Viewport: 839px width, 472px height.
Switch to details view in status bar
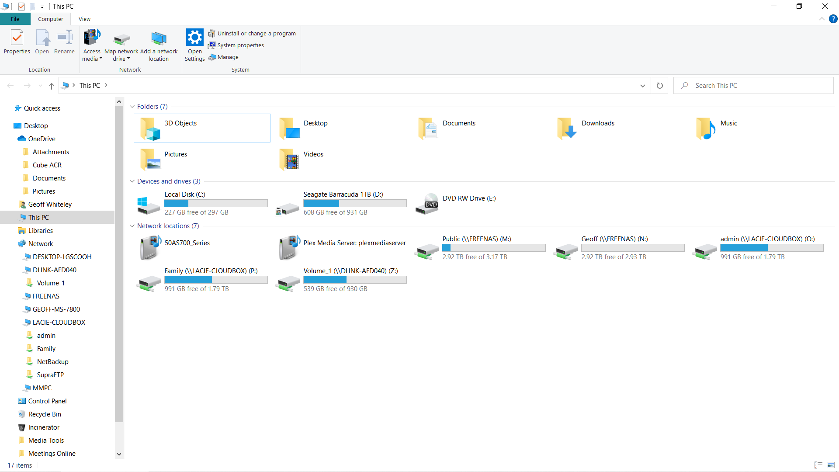[818, 465]
